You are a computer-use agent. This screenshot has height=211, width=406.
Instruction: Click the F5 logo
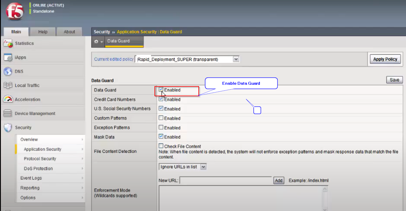coord(14,11)
